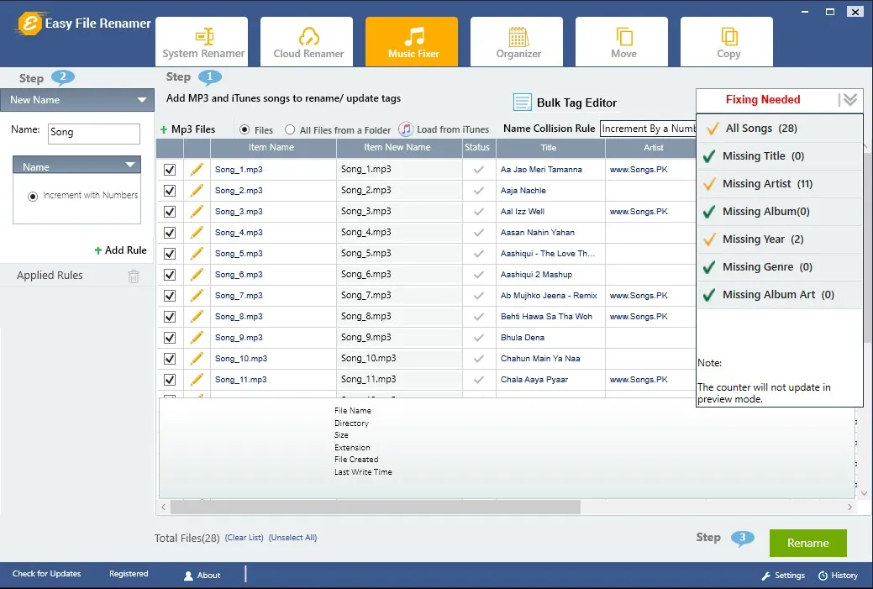
Task: Expand the New Name rule dropdown
Action: pos(140,100)
